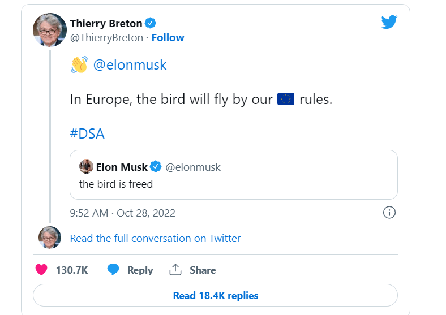Viewport: 446px width, 315px height.
Task: Open the tweet info circle icon
Action: [x=389, y=213]
